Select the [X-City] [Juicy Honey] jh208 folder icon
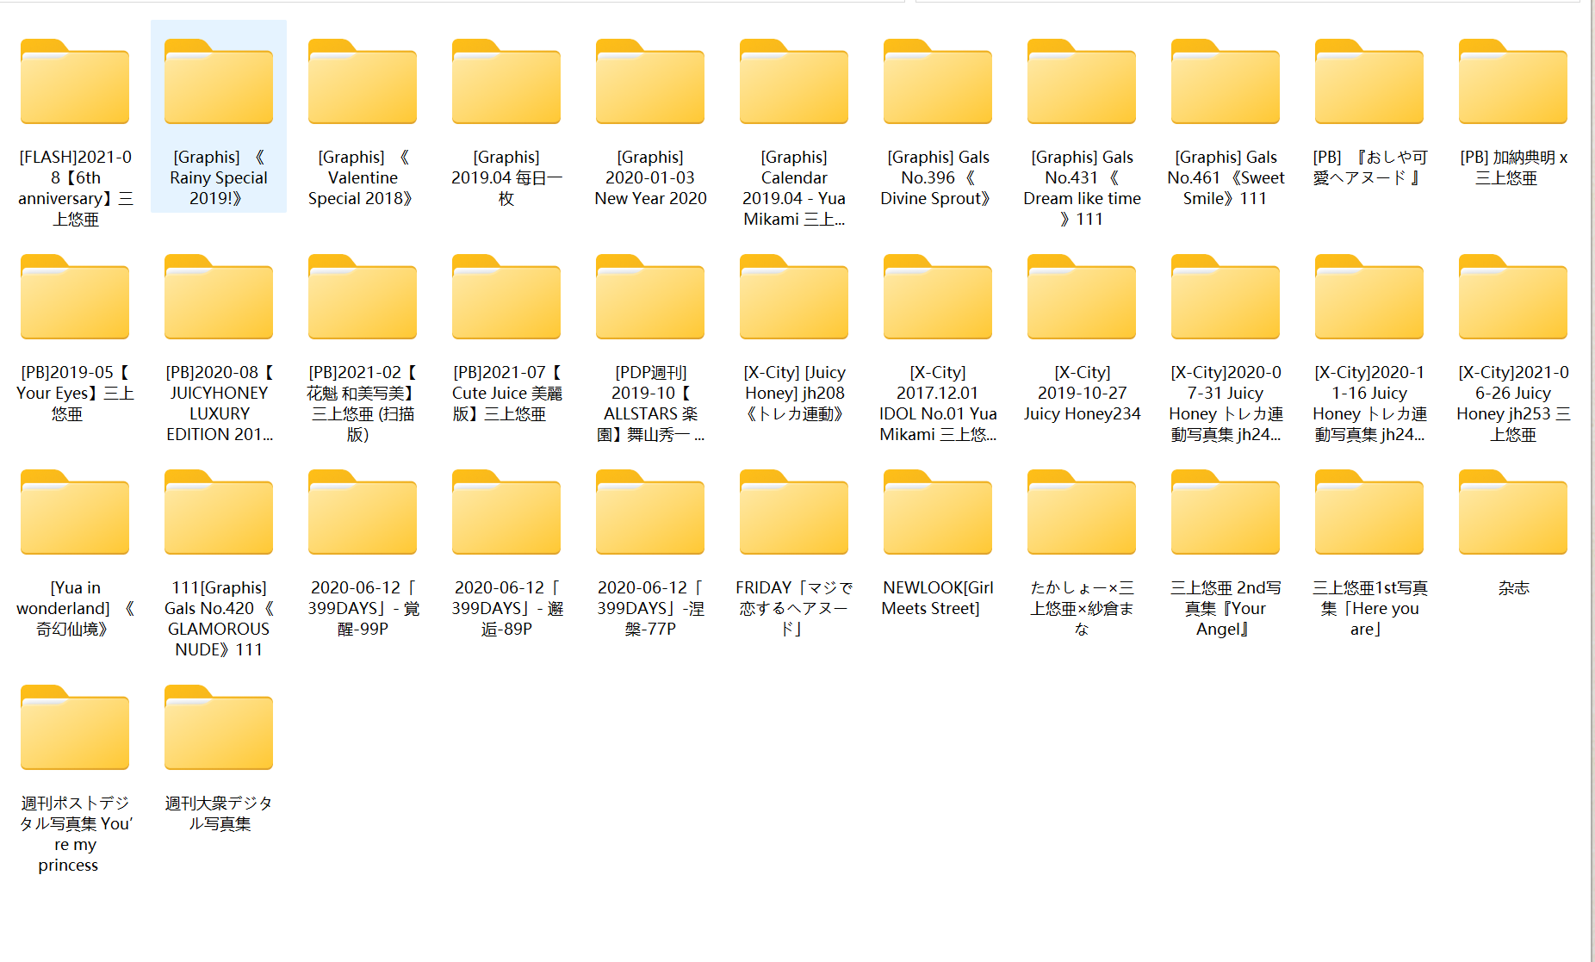Screen dimensions: 1595x962 (x=794, y=297)
